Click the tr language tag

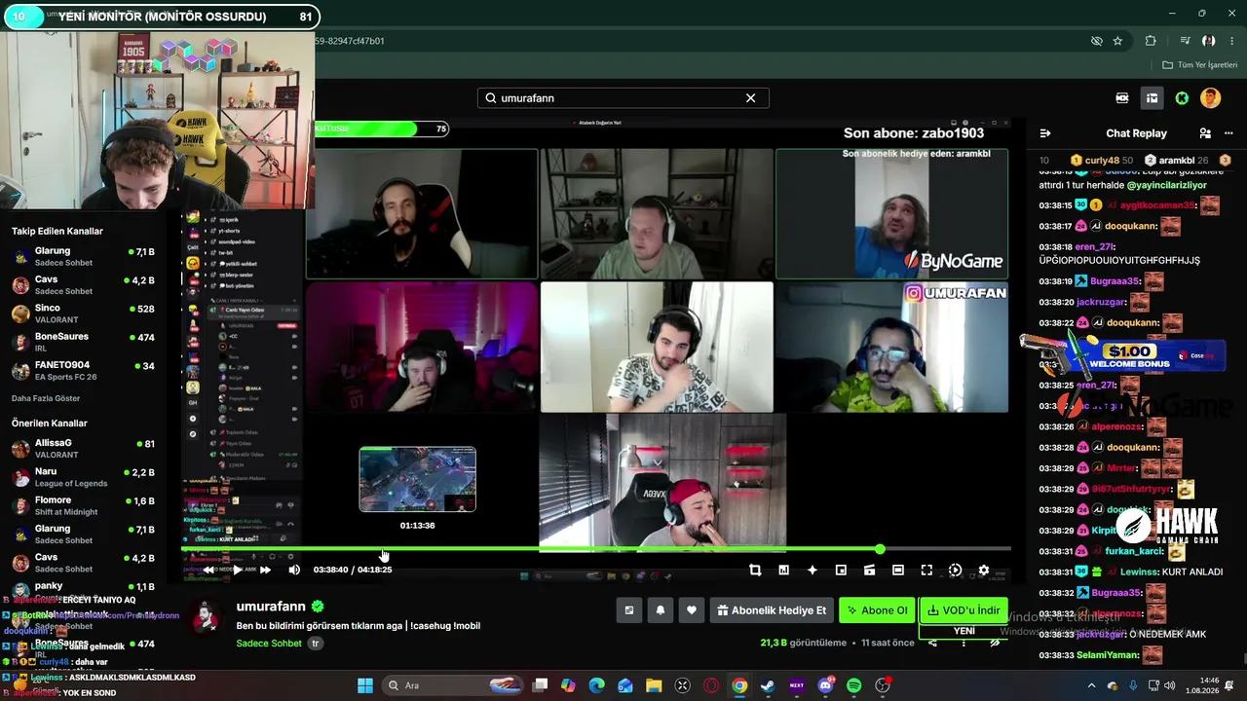click(315, 644)
